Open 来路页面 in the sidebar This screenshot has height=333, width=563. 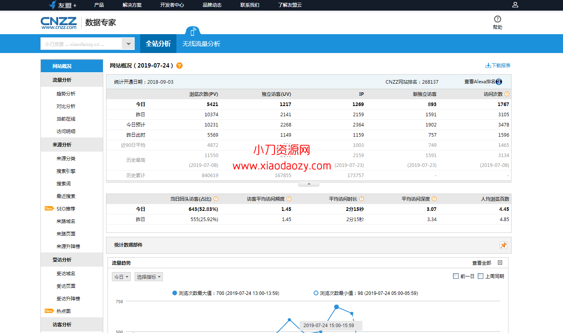click(66, 234)
